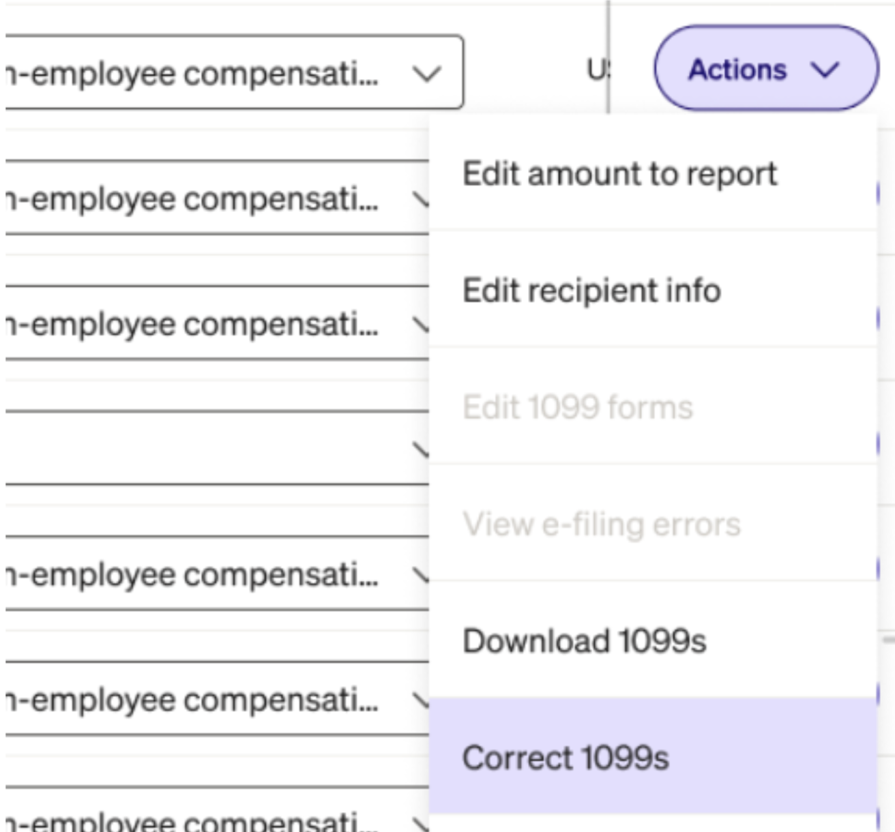
Task: Click the greyed-out Edit 1099 forms option
Action: (578, 407)
